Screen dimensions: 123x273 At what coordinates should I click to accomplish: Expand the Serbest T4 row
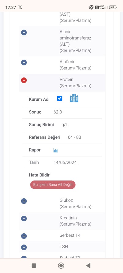pyautogui.click(x=24, y=236)
